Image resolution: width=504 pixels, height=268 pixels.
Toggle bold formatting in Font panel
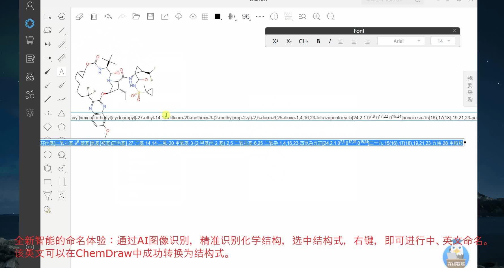click(318, 41)
